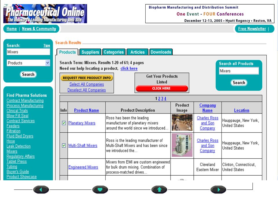This screenshot has width=278, height=208.
Task: Open Contract Manufacturing sidebar link
Action: (x=25, y=101)
